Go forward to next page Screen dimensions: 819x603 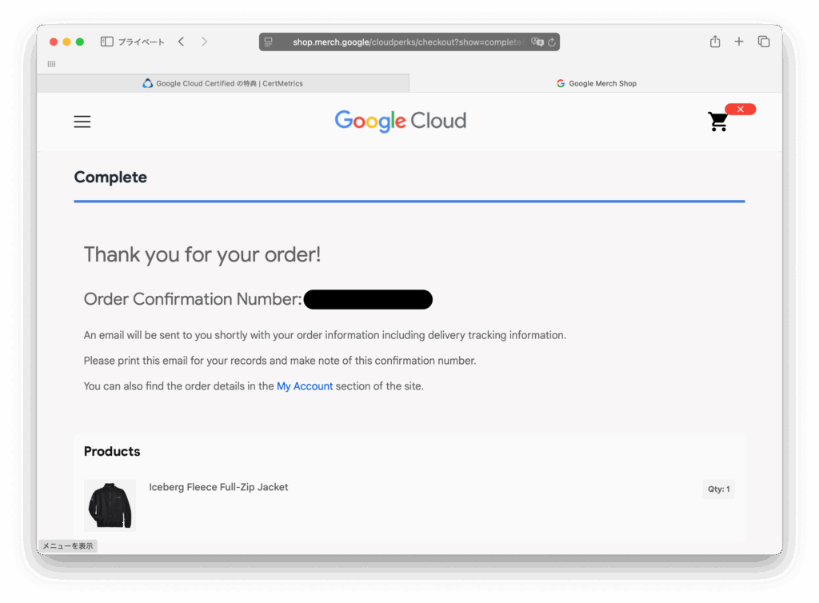204,42
